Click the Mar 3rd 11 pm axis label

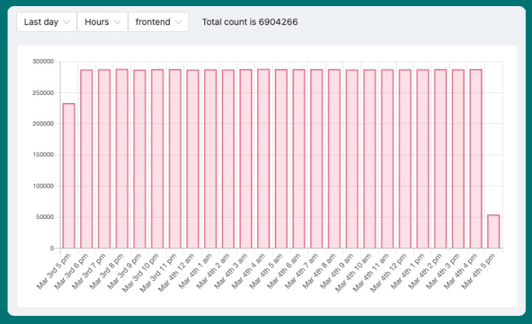[x=159, y=272]
